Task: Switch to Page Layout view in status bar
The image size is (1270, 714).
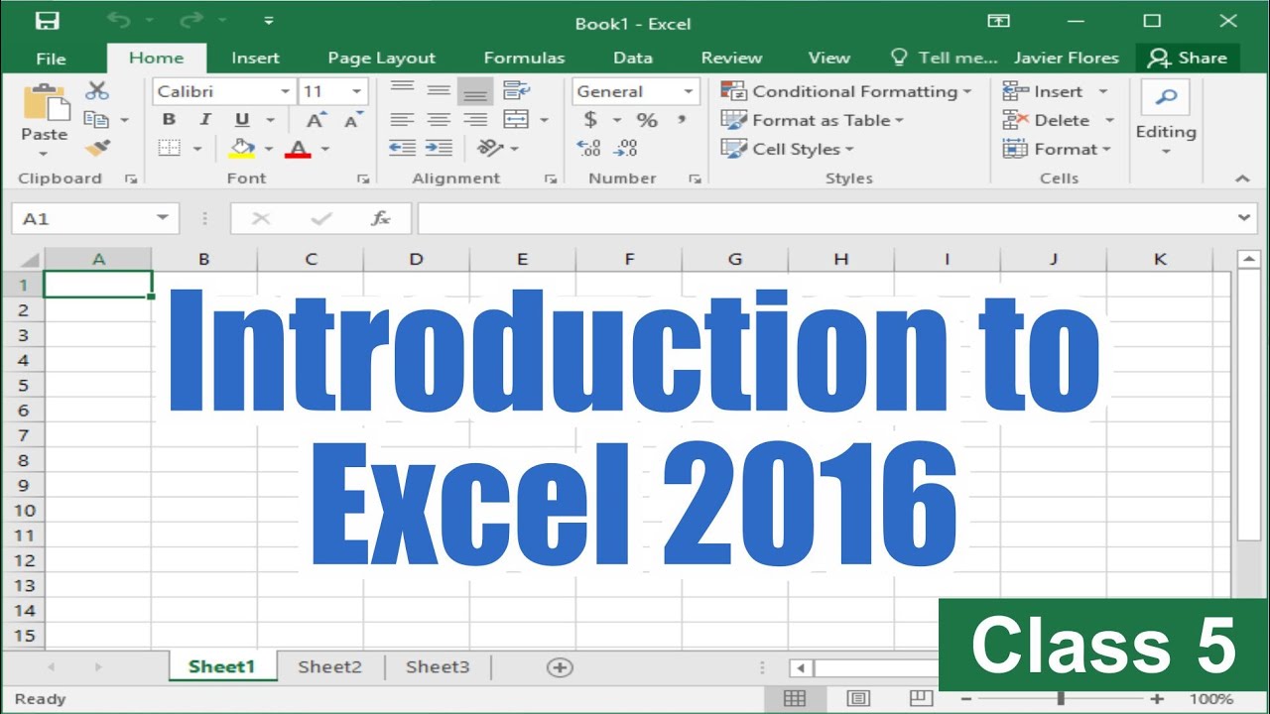Action: (858, 699)
